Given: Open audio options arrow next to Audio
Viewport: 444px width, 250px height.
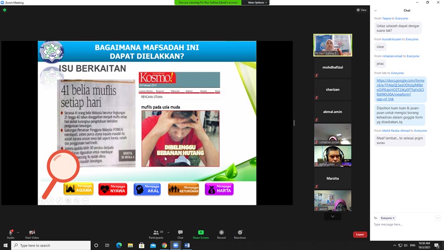Looking at the screenshot, I should coord(18,233).
